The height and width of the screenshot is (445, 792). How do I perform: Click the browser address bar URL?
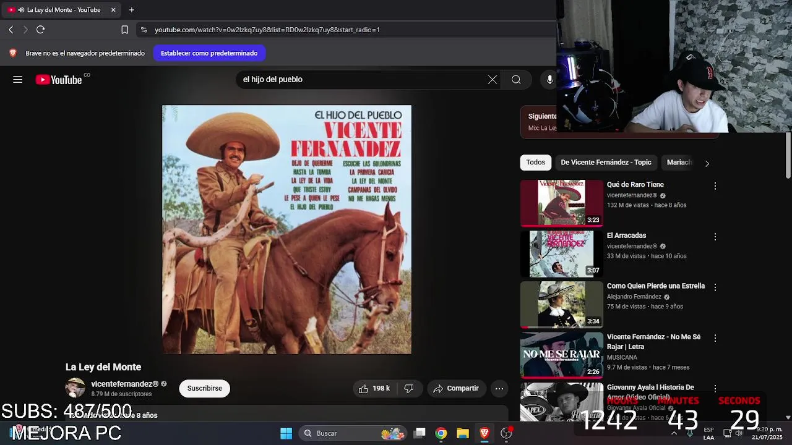click(x=267, y=30)
